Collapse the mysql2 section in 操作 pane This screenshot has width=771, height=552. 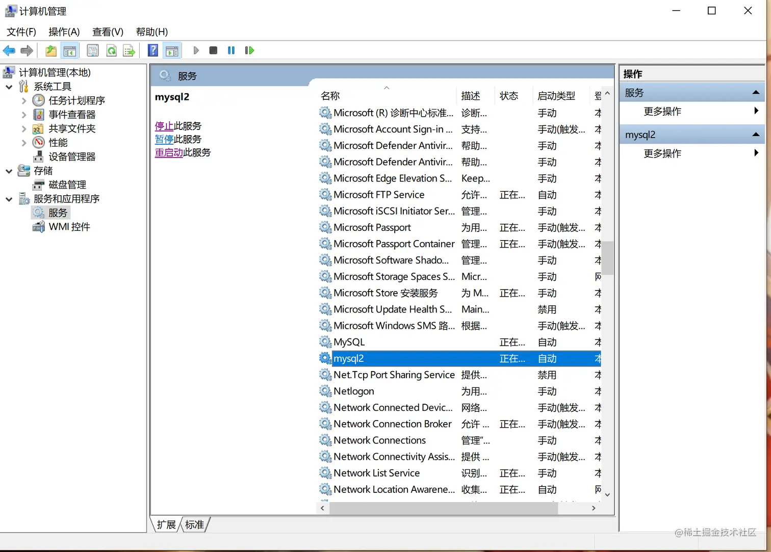click(x=756, y=135)
